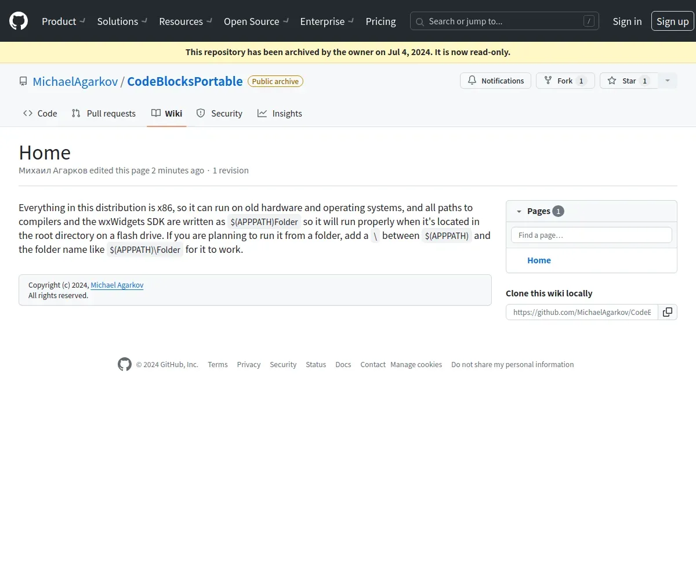Switch to the Insights tab
The image size is (696, 580).
click(280, 113)
